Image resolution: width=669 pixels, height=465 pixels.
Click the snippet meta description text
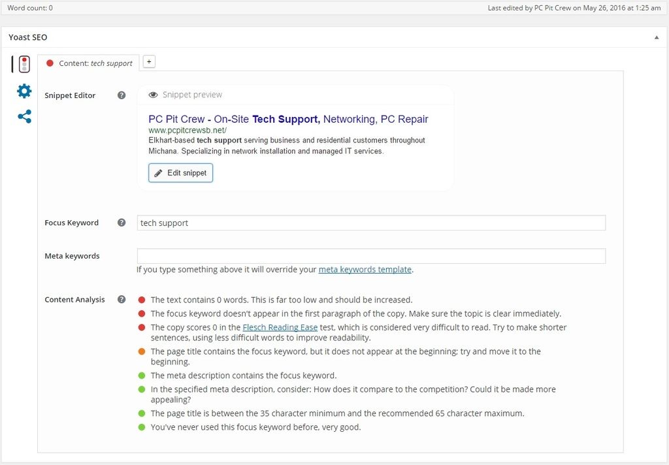pos(287,146)
